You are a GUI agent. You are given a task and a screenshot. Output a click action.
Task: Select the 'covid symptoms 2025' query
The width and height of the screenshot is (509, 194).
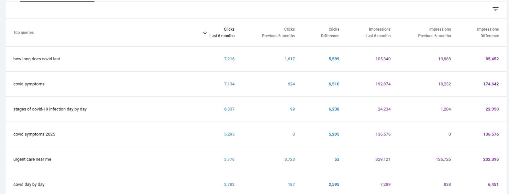point(34,134)
